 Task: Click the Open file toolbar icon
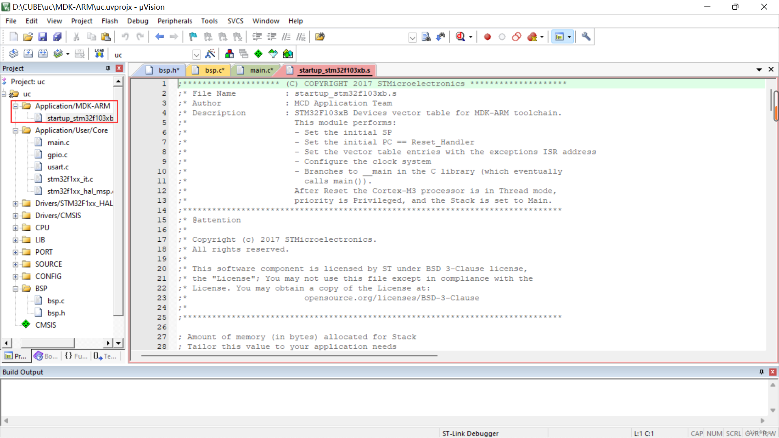click(x=28, y=37)
